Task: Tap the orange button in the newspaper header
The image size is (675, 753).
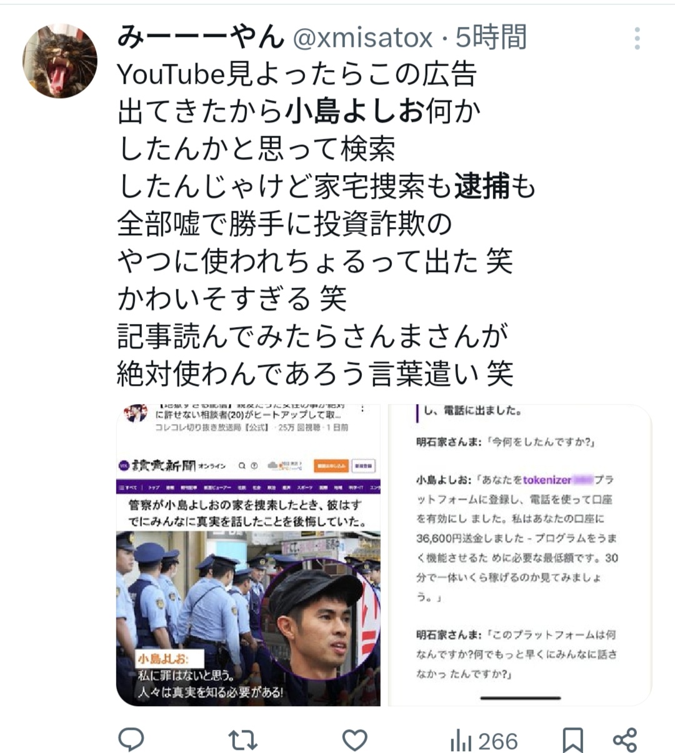Action: tap(331, 466)
